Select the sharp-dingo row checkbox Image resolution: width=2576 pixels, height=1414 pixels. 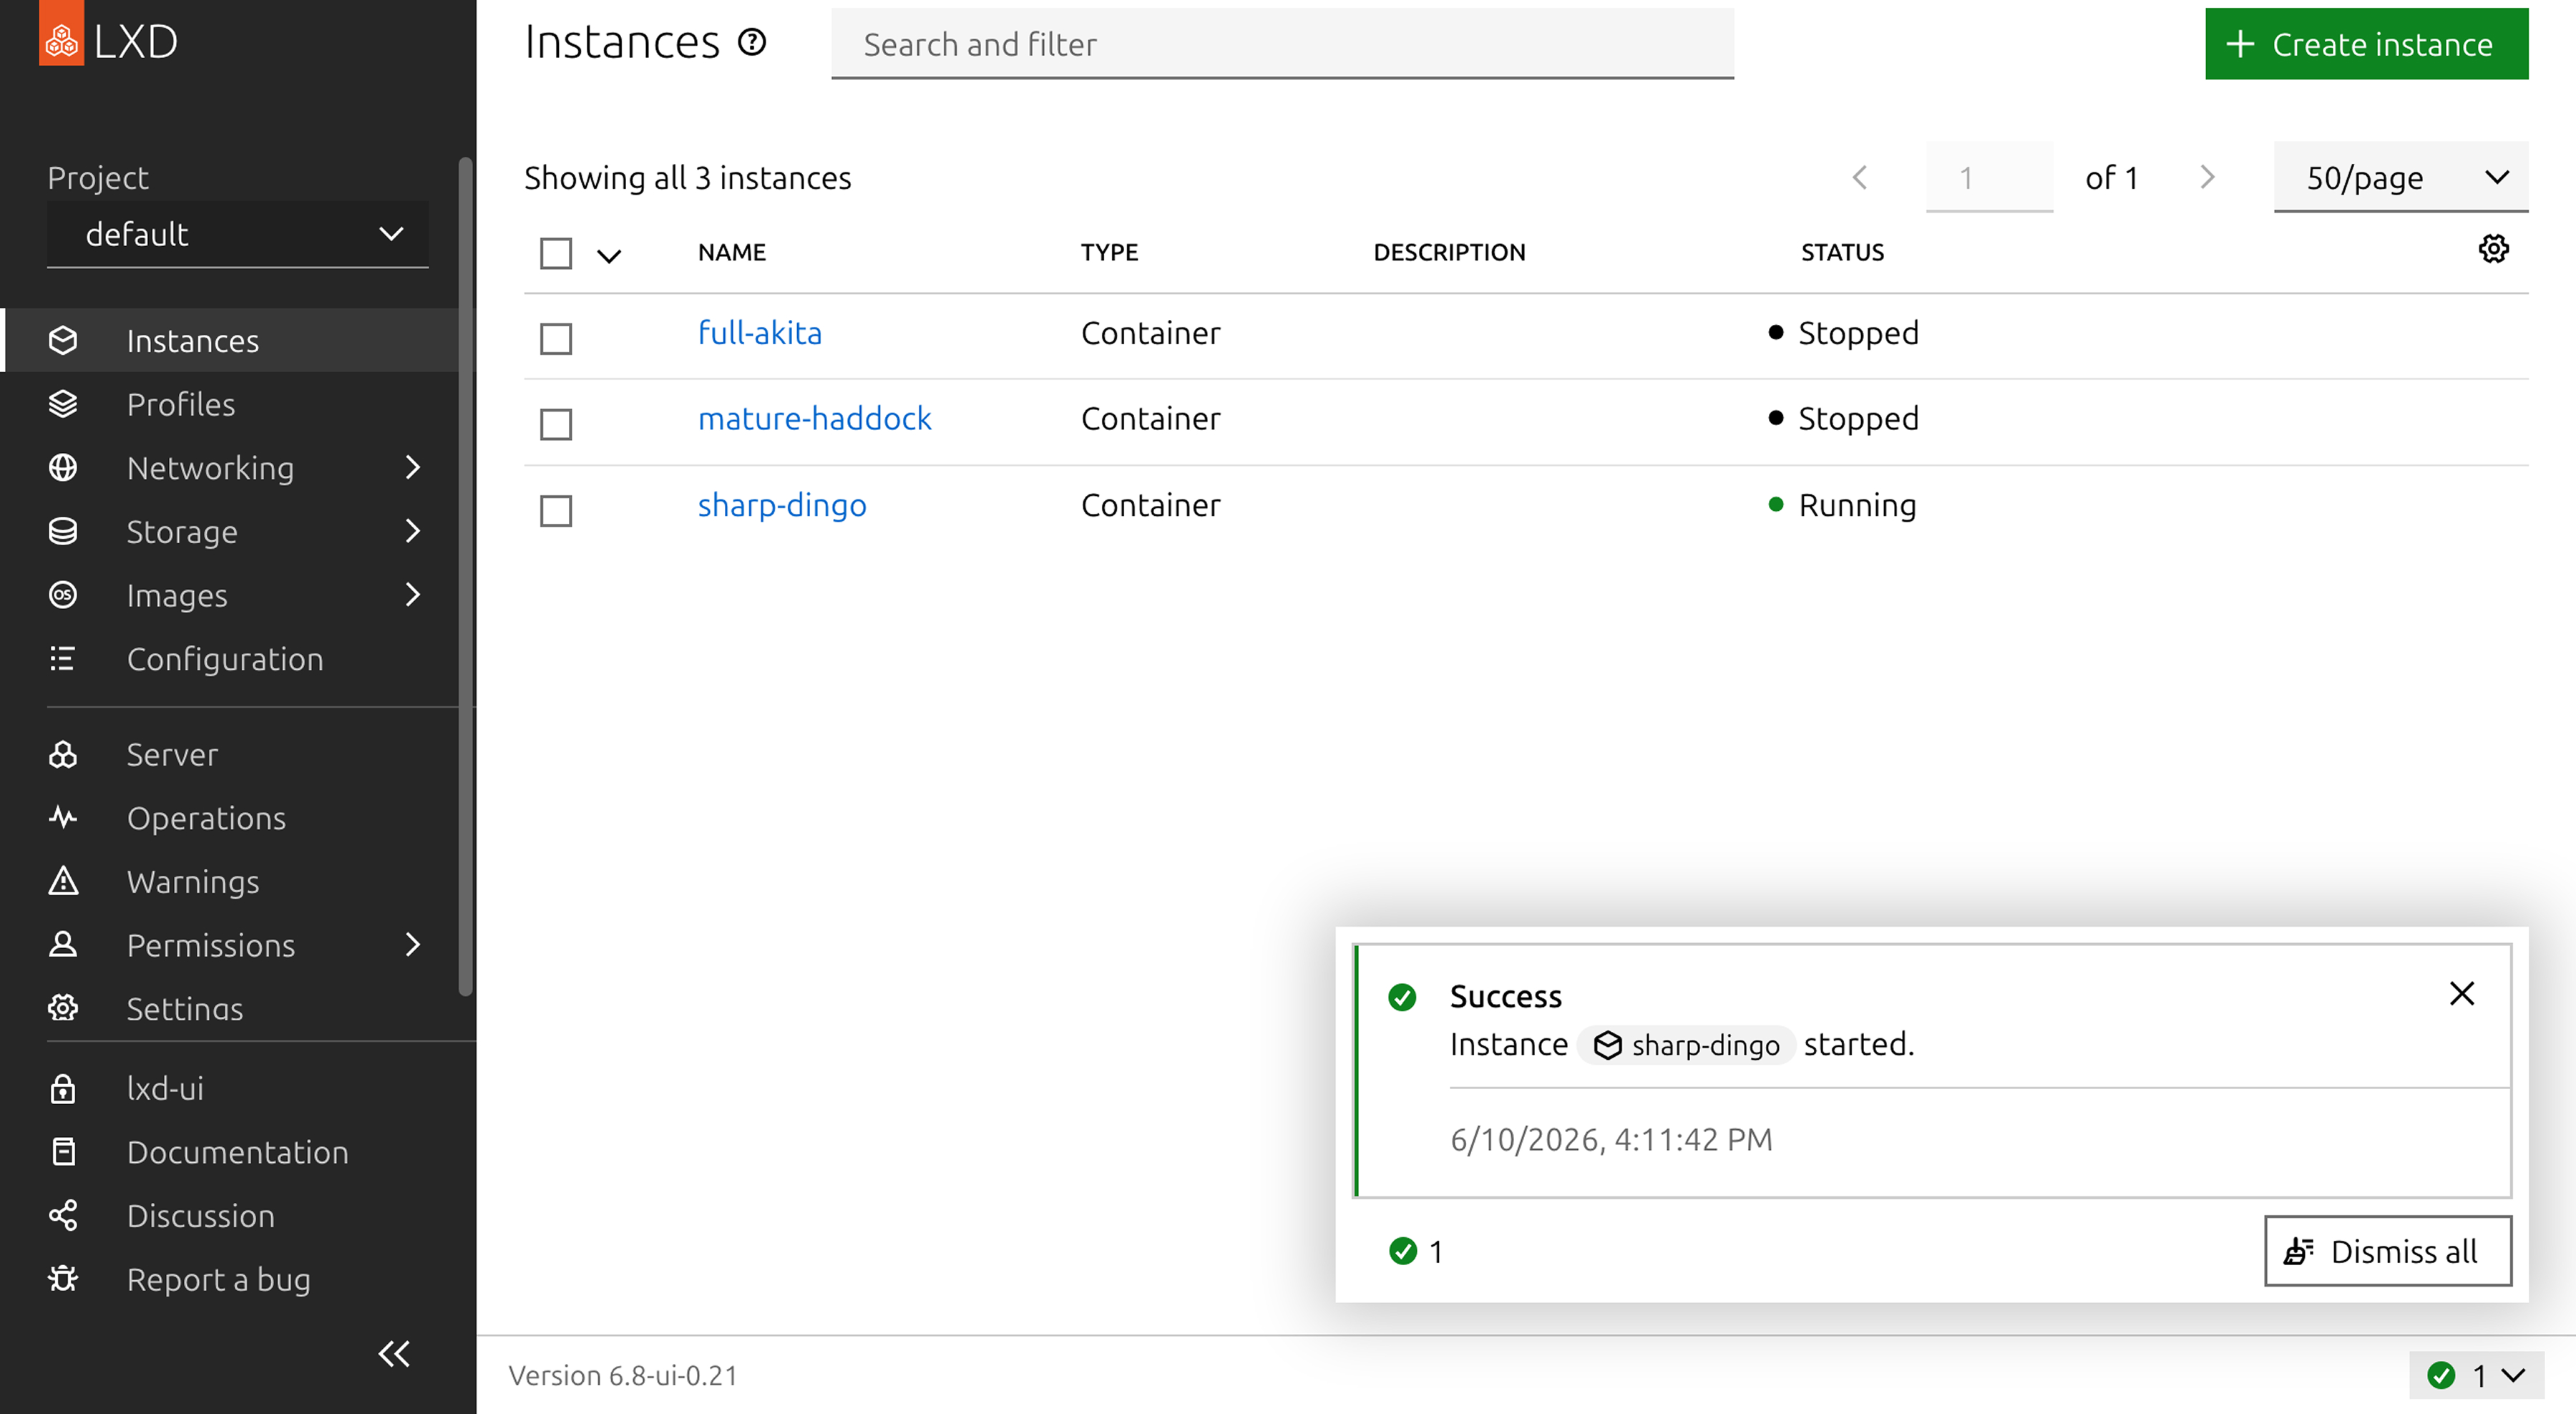556,511
